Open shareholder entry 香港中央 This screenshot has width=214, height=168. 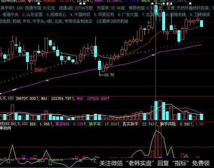(10, 15)
